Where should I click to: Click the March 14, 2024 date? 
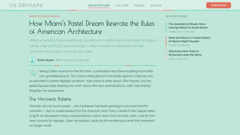[x=64, y=60]
